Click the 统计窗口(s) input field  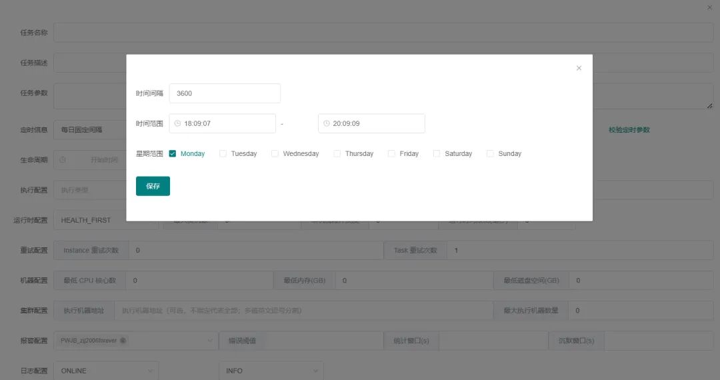pos(493,341)
